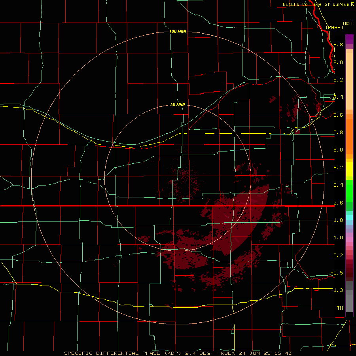Click the KUEX radar station identifier

tap(228, 353)
